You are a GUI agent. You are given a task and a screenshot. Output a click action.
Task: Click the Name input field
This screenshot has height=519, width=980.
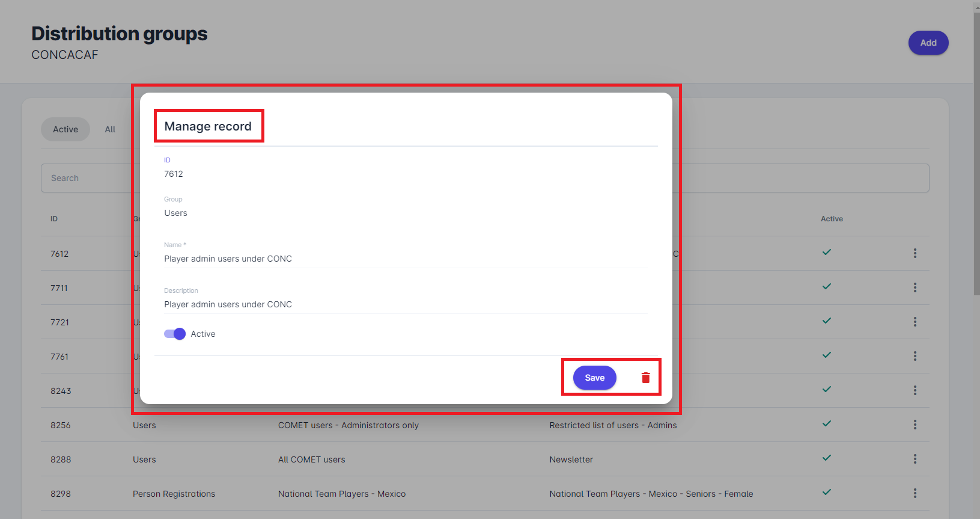[x=406, y=259]
